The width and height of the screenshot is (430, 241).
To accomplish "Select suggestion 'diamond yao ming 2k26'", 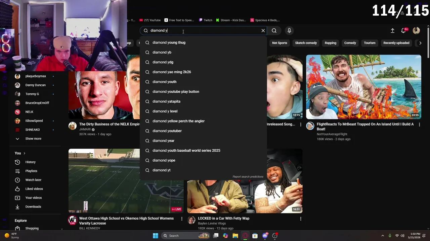I will [x=203, y=72].
